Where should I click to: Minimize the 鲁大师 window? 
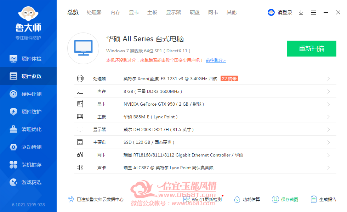326,13
